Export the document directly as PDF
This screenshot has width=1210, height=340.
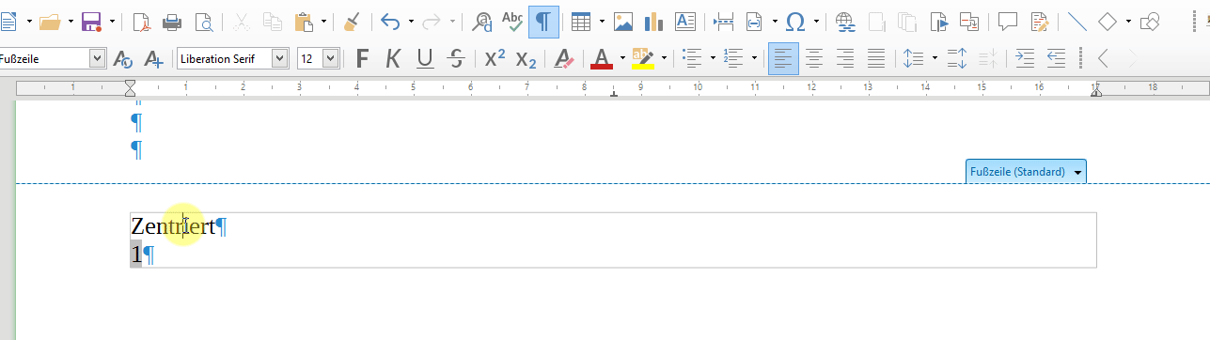tap(141, 21)
